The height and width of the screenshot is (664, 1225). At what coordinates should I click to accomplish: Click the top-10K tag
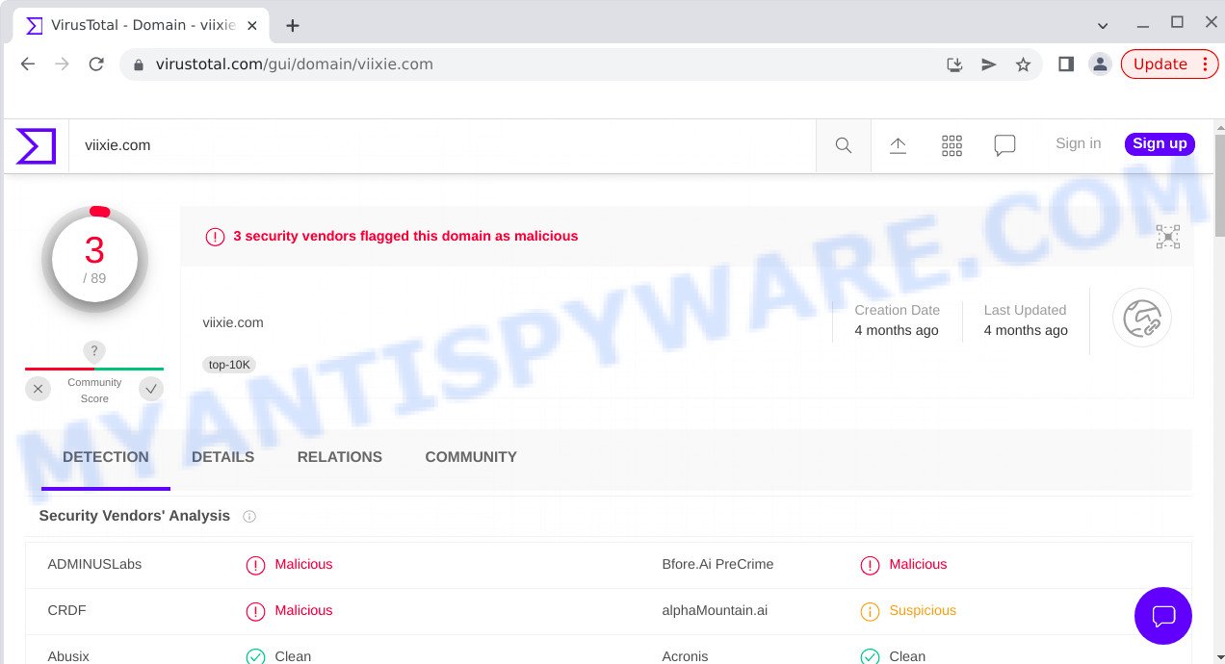229,365
